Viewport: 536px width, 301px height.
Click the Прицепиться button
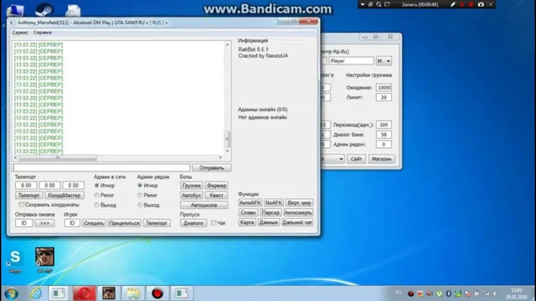pyautogui.click(x=124, y=223)
